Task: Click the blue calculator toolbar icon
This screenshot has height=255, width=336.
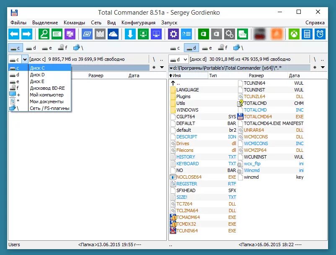Action: [307, 34]
